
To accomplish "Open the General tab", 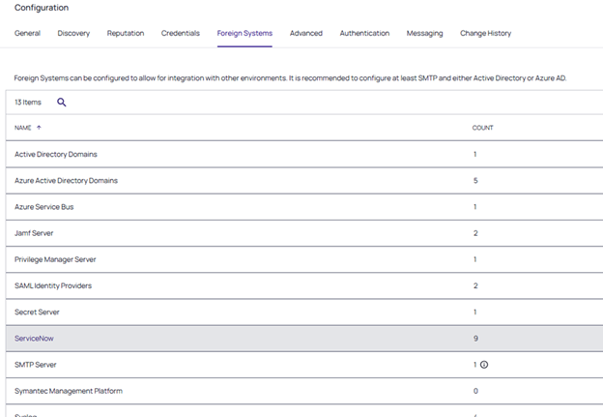I will pos(27,33).
